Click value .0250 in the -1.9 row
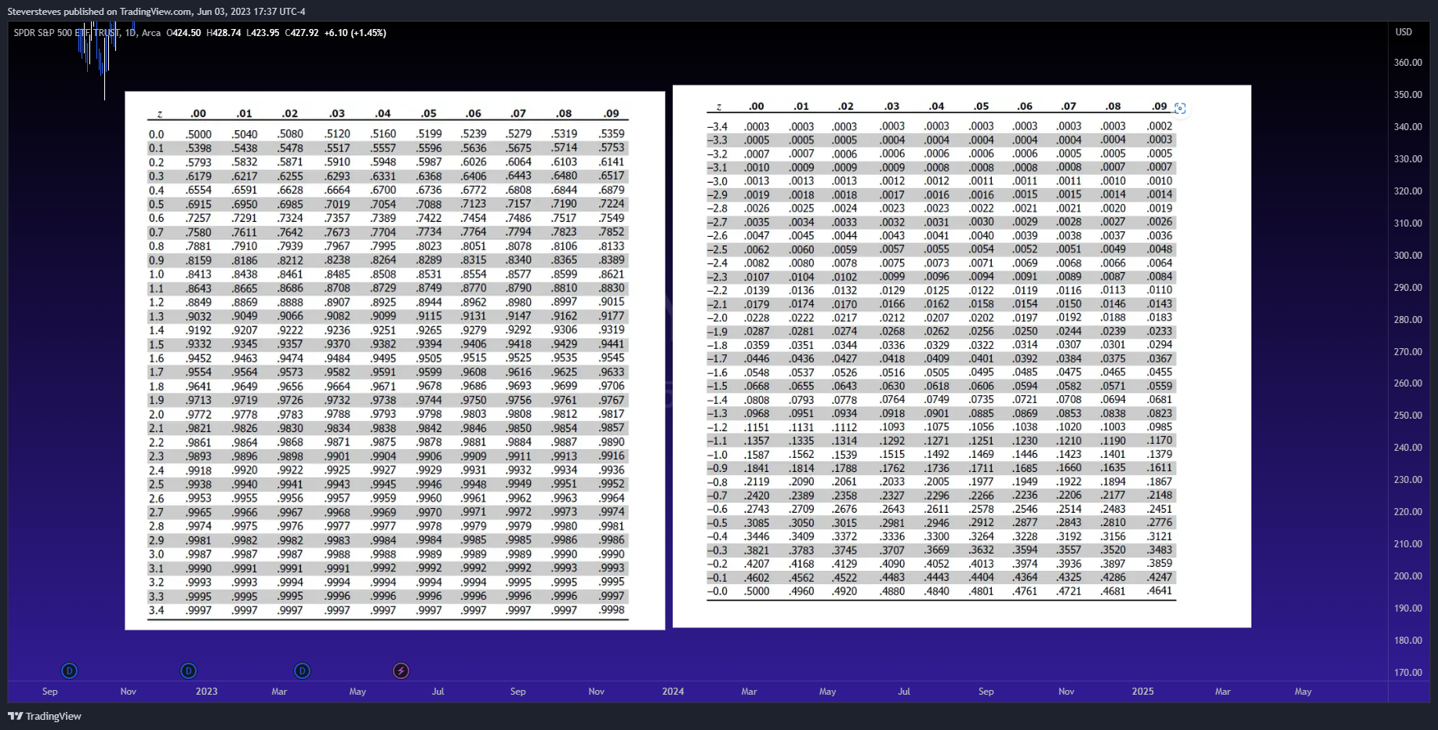Image resolution: width=1438 pixels, height=730 pixels. tap(1025, 332)
